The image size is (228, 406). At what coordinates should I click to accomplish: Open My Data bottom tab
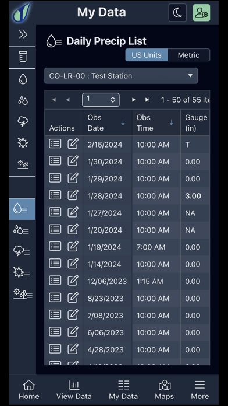123,390
